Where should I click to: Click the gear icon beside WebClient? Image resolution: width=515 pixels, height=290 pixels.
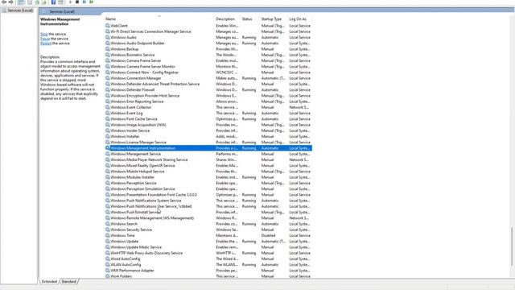tap(107, 26)
